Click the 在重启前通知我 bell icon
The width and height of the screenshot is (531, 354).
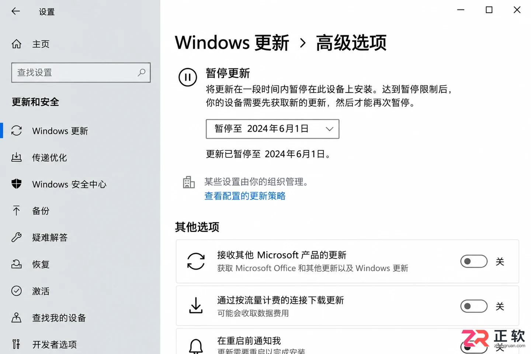(x=196, y=347)
